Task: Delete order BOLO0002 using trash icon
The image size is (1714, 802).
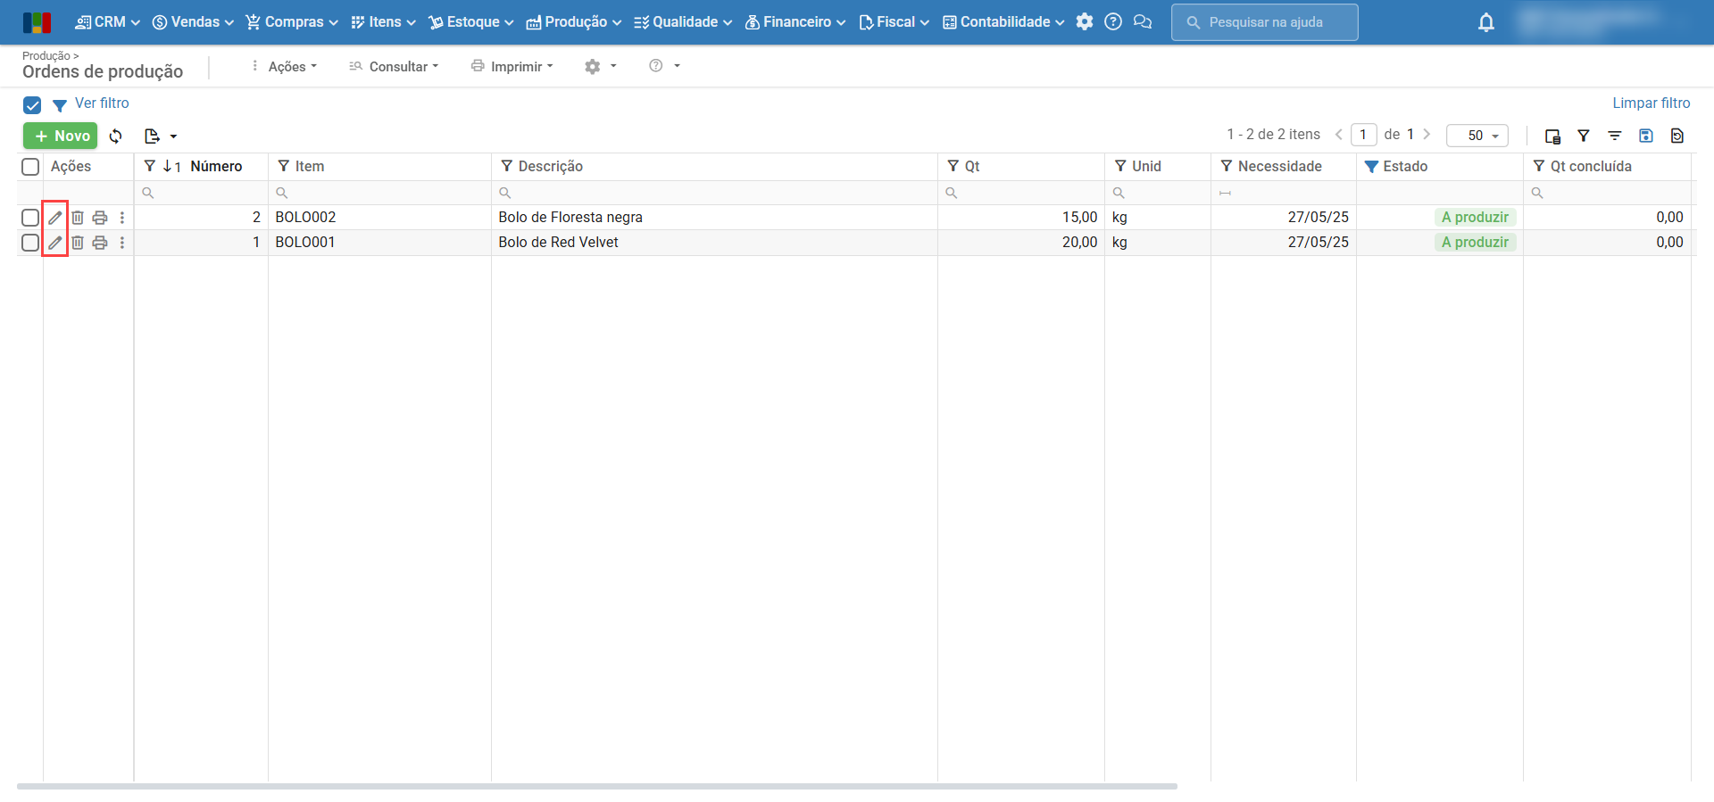Action: point(78,218)
